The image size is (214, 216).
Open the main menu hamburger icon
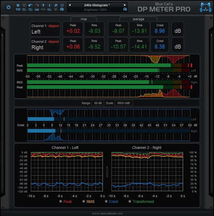click(18, 5)
